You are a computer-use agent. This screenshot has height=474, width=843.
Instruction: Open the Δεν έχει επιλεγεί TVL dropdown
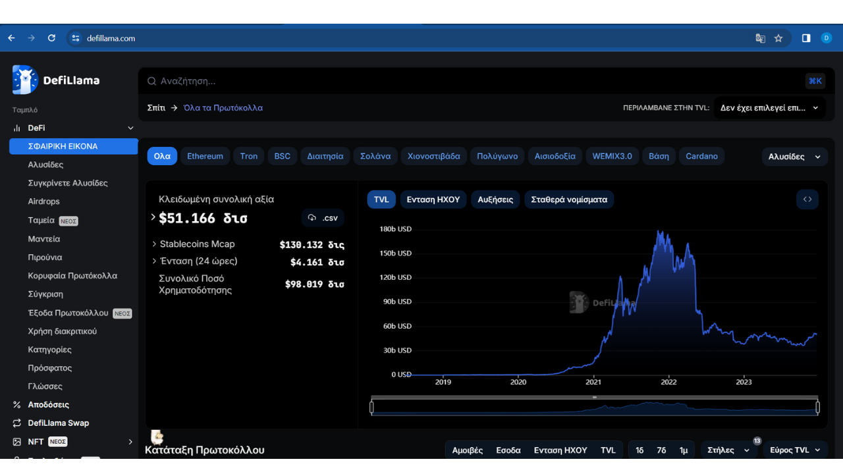pyautogui.click(x=769, y=108)
